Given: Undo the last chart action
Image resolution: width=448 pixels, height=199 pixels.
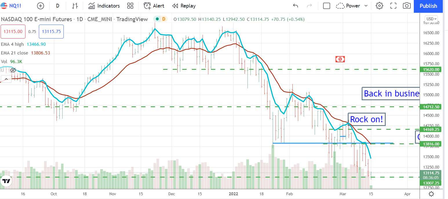Looking at the screenshot, I should coord(296,6).
